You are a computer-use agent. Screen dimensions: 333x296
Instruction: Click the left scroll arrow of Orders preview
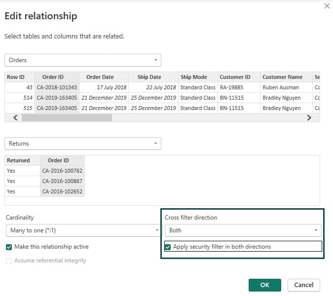(x=15, y=117)
